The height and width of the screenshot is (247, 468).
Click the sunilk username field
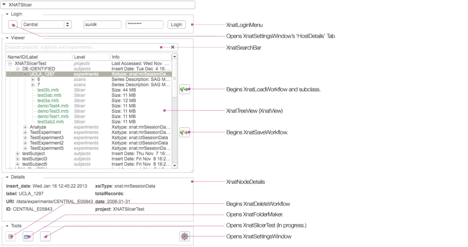(102, 24)
